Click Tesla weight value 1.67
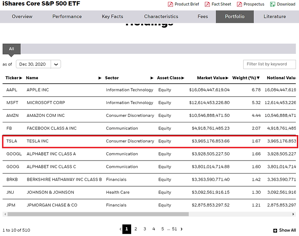Screen dimensions: 299x236 point(256,141)
